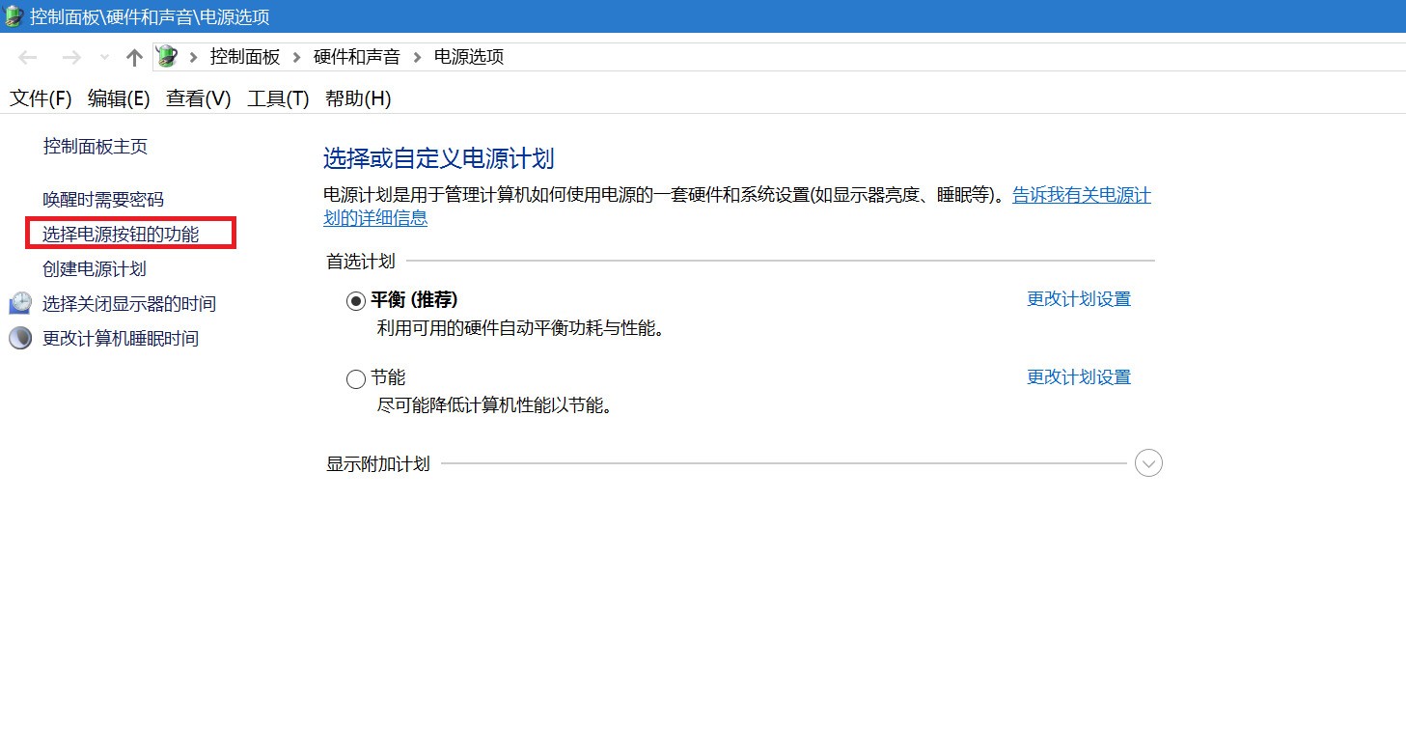The image size is (1406, 750).
Task: Click the power options icon in address bar
Action: pyautogui.click(x=168, y=56)
